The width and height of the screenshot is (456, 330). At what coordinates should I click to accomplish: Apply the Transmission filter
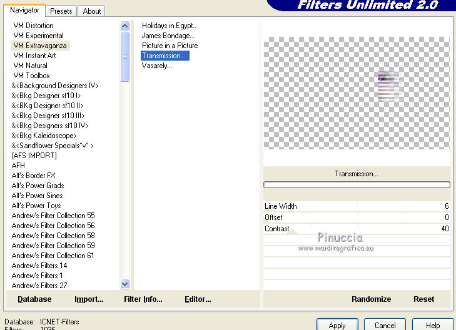pos(337,325)
